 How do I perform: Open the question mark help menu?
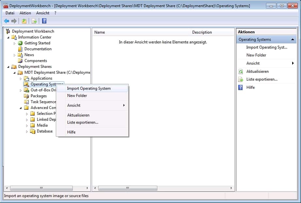click(x=55, y=13)
